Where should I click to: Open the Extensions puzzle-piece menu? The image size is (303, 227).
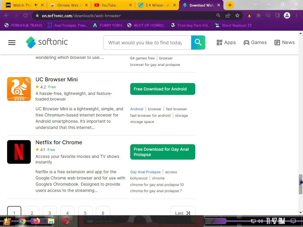259,15
